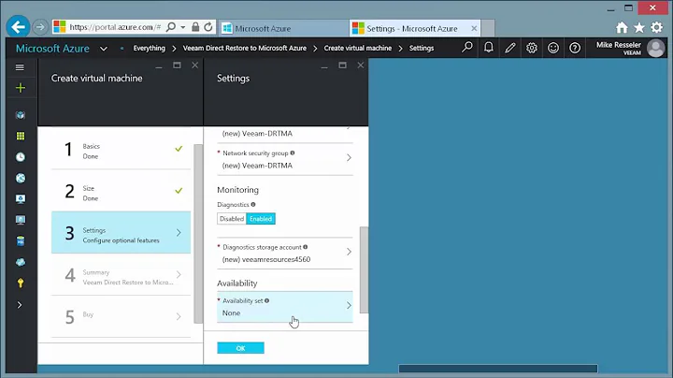
Task: Click the (new) Veeam-DRTMA virtual network row
Action: [284, 135]
